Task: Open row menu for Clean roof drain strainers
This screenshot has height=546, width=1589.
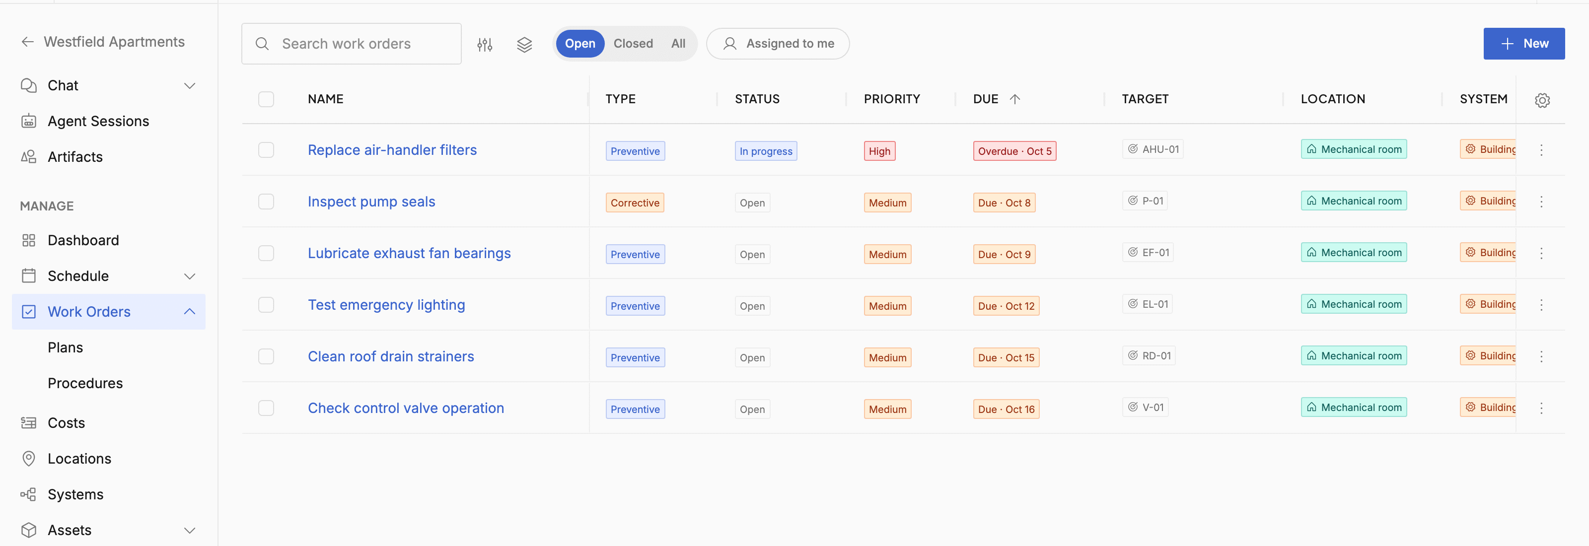Action: 1541,357
